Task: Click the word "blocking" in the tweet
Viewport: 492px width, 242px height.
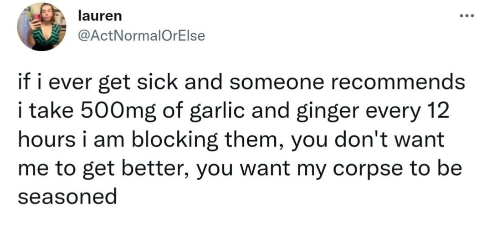Action: pos(174,141)
